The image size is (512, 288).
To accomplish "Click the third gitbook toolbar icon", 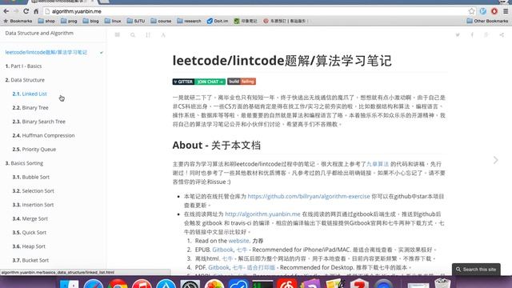I will pyautogui.click(x=148, y=34).
